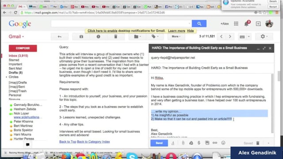283x159 pixels.
Task: Click the send money dollar icon
Action: pos(199,143)
